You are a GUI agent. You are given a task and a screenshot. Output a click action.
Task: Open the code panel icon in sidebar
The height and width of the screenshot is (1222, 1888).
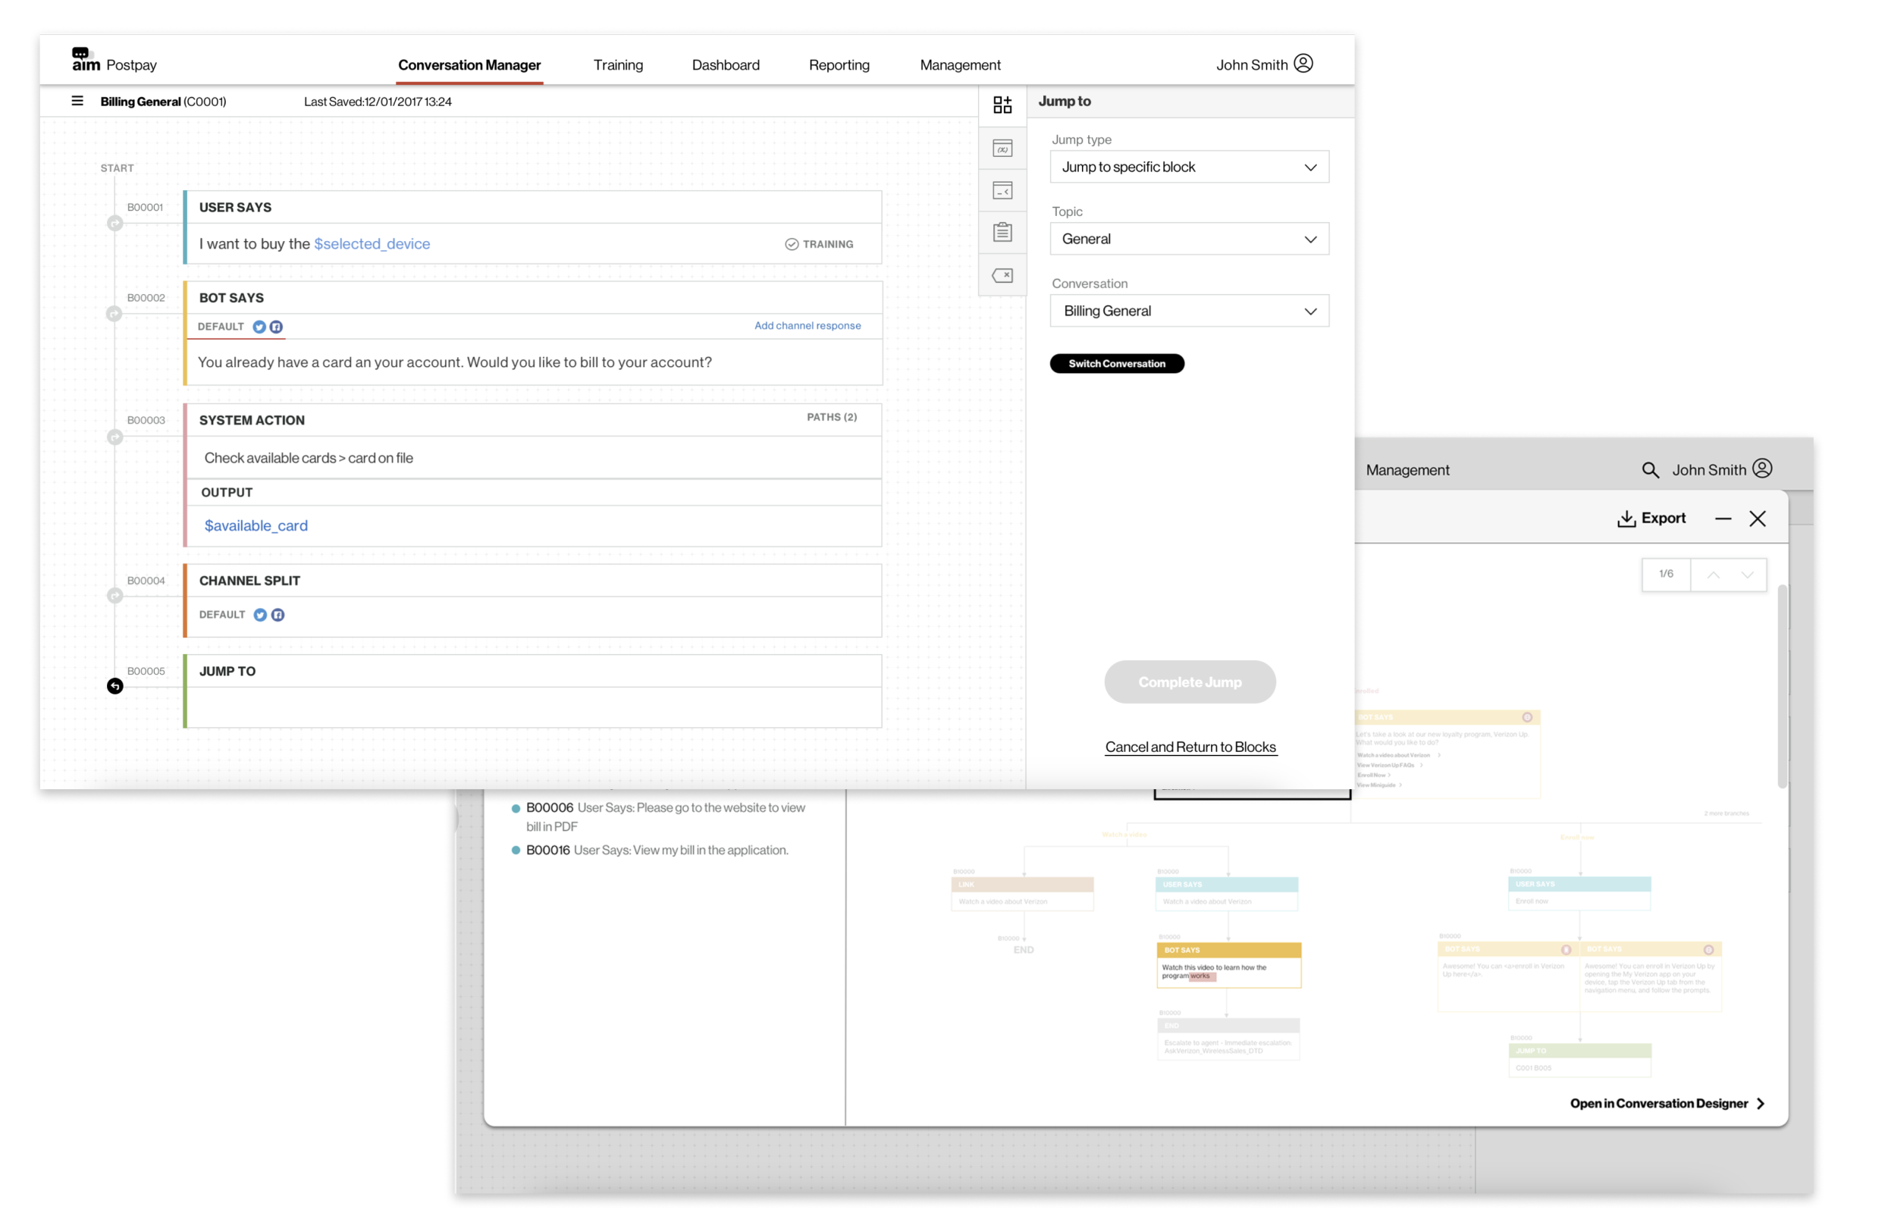pos(1002,190)
